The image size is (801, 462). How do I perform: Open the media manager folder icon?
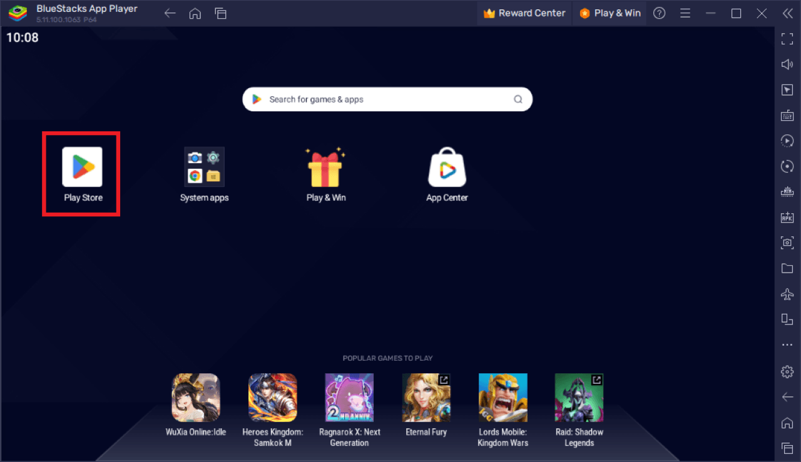pos(787,268)
